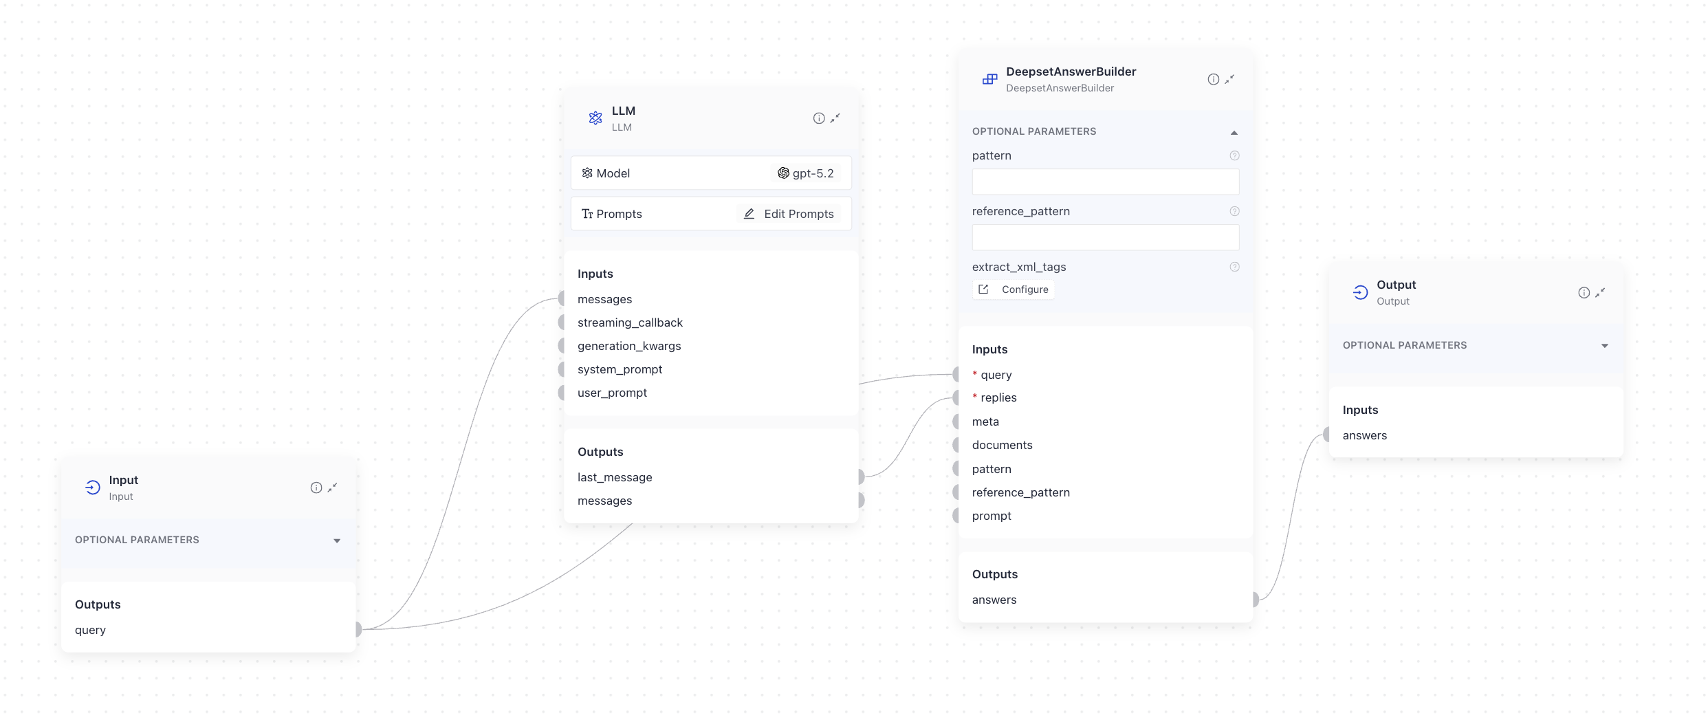Expand Optional Parameters in the Output node
The height and width of the screenshot is (722, 1708).
1604,346
